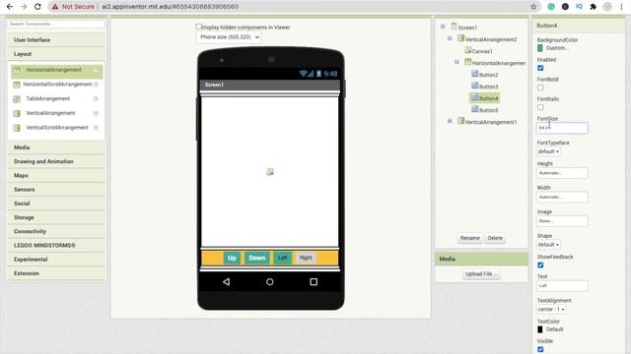Select the VerticalArrangement palette icon
Screen dimensions: 631x354
tap(17, 113)
